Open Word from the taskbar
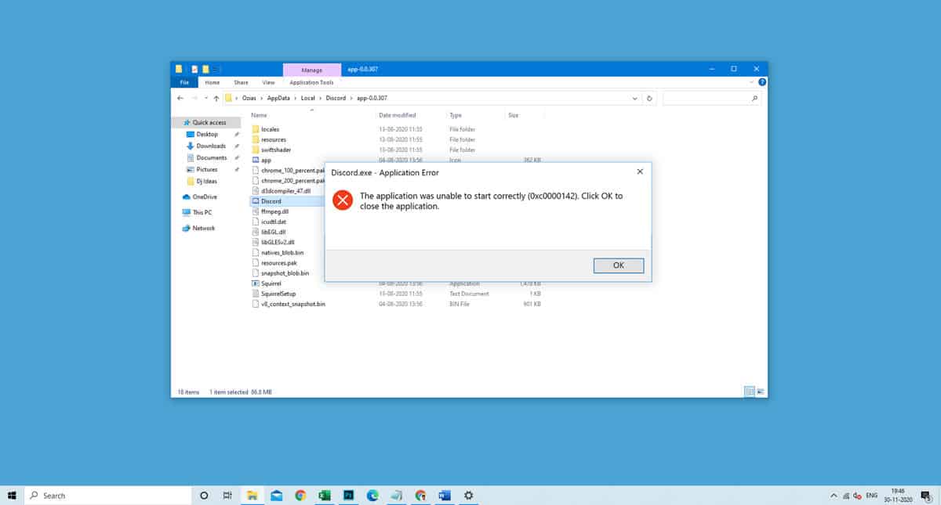941x505 pixels. pyautogui.click(x=445, y=496)
